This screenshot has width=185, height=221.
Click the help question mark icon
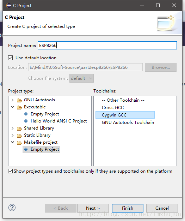coord(12,208)
